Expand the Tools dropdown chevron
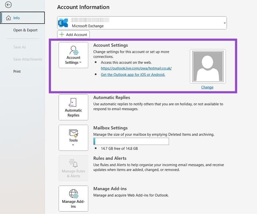The height and width of the screenshot is (214, 257). coord(73,145)
